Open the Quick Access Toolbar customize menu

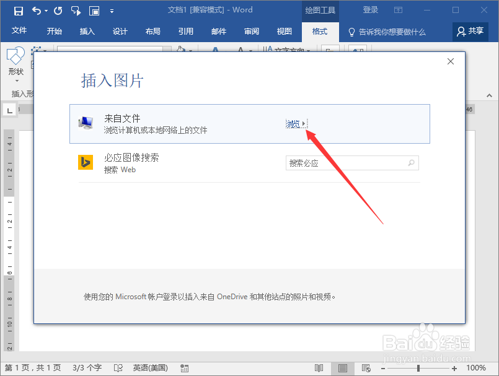[112, 11]
